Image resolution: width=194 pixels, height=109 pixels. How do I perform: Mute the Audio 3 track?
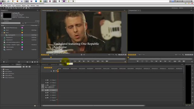coord(46,95)
